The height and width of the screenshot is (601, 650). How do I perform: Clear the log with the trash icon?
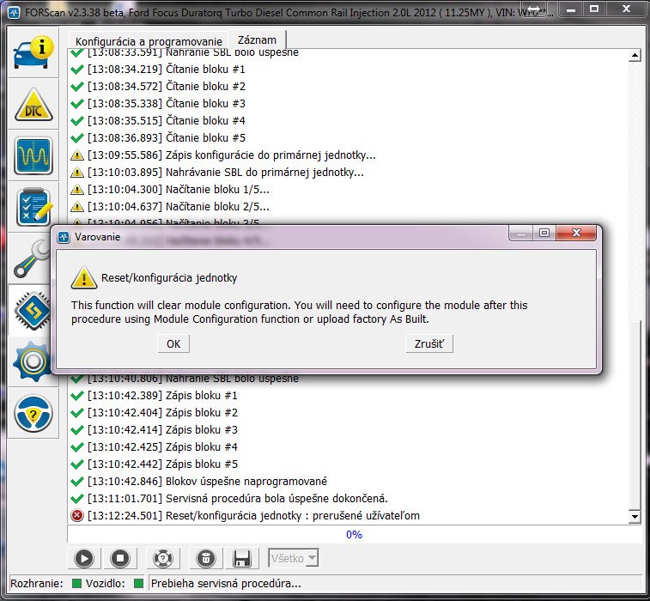click(206, 558)
